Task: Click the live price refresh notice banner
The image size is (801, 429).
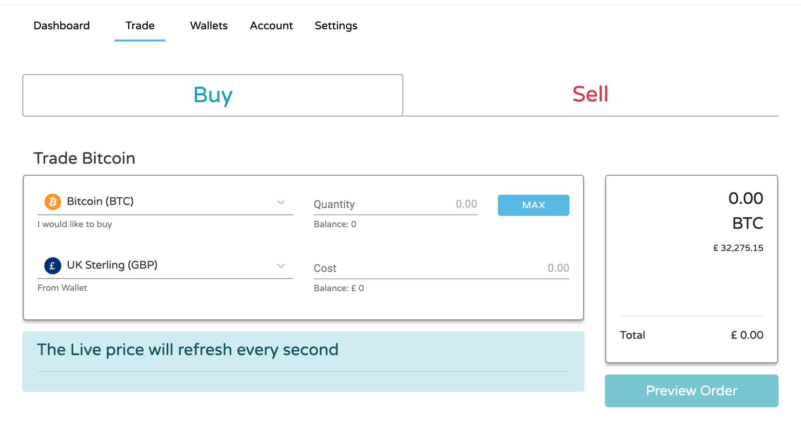Action: click(303, 361)
